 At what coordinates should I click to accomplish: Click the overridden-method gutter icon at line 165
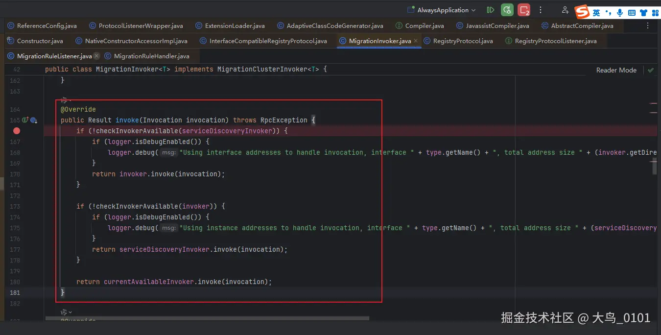[34, 120]
